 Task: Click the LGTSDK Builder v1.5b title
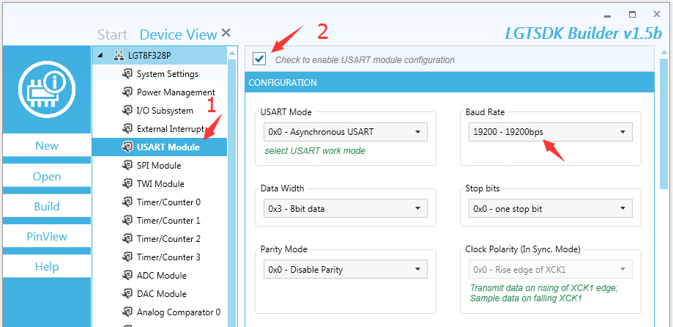(x=584, y=34)
